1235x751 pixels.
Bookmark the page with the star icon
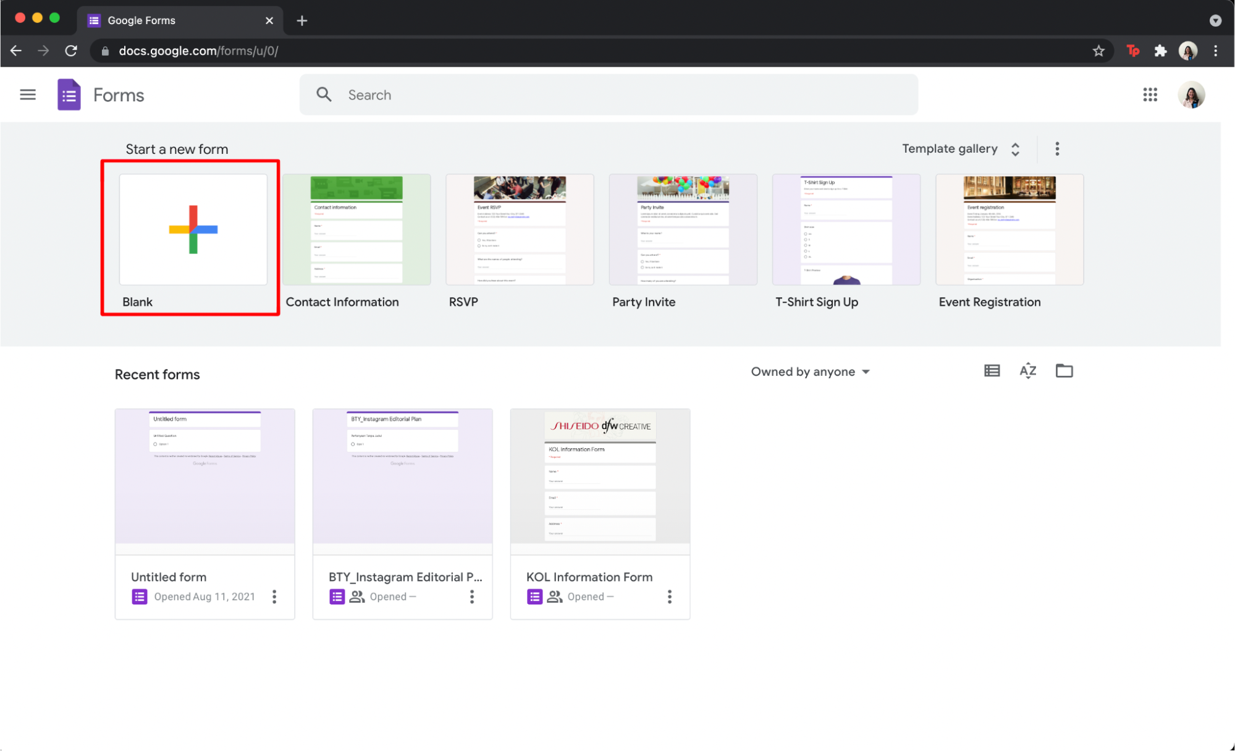[1098, 51]
